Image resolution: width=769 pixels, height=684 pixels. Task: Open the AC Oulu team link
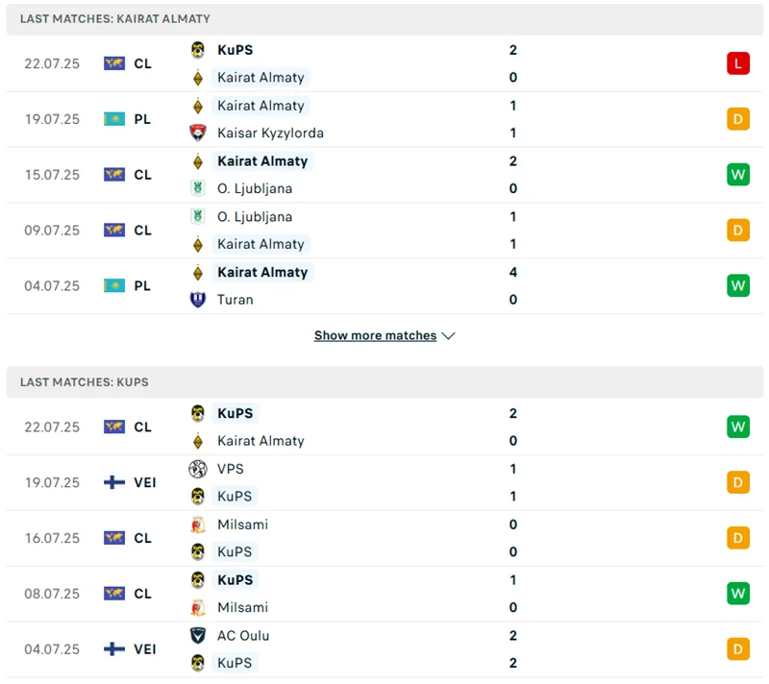(x=243, y=636)
